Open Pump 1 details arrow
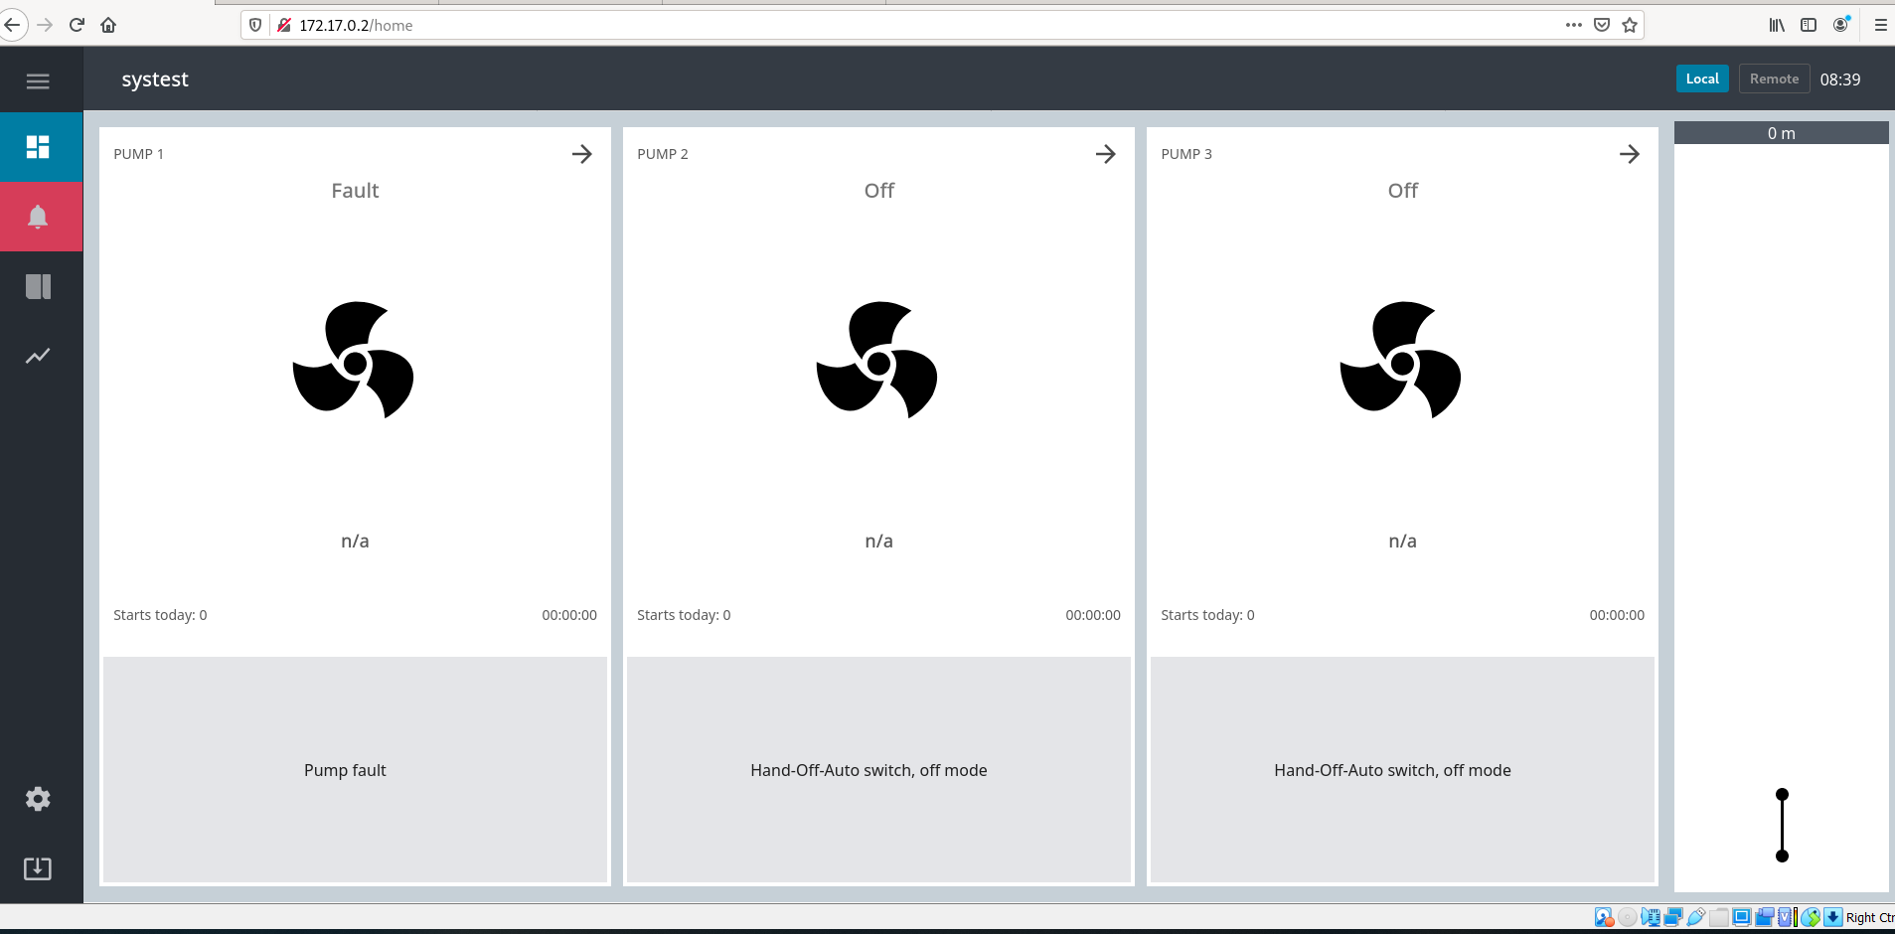 [x=582, y=154]
